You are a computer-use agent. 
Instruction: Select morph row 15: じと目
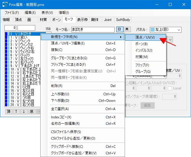pyautogui.click(x=23, y=87)
